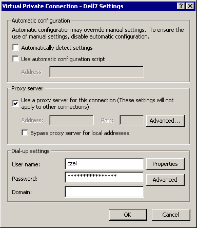197x228 pixels.
Task: Click the User name field containing czei
Action: coord(104,164)
